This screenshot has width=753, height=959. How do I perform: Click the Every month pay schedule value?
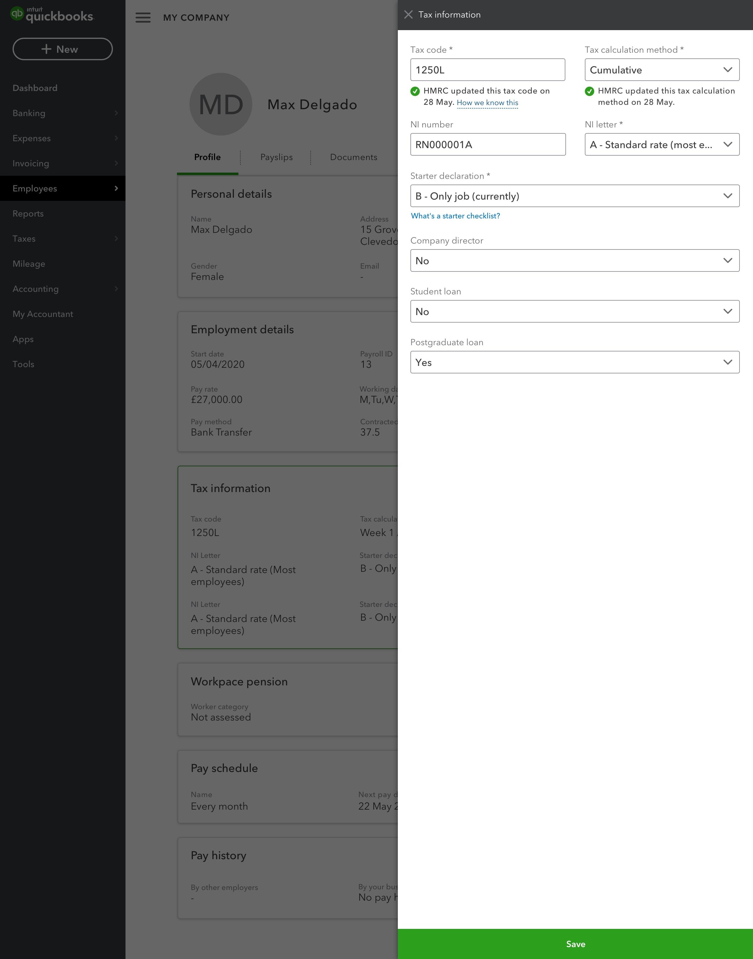pyautogui.click(x=219, y=806)
